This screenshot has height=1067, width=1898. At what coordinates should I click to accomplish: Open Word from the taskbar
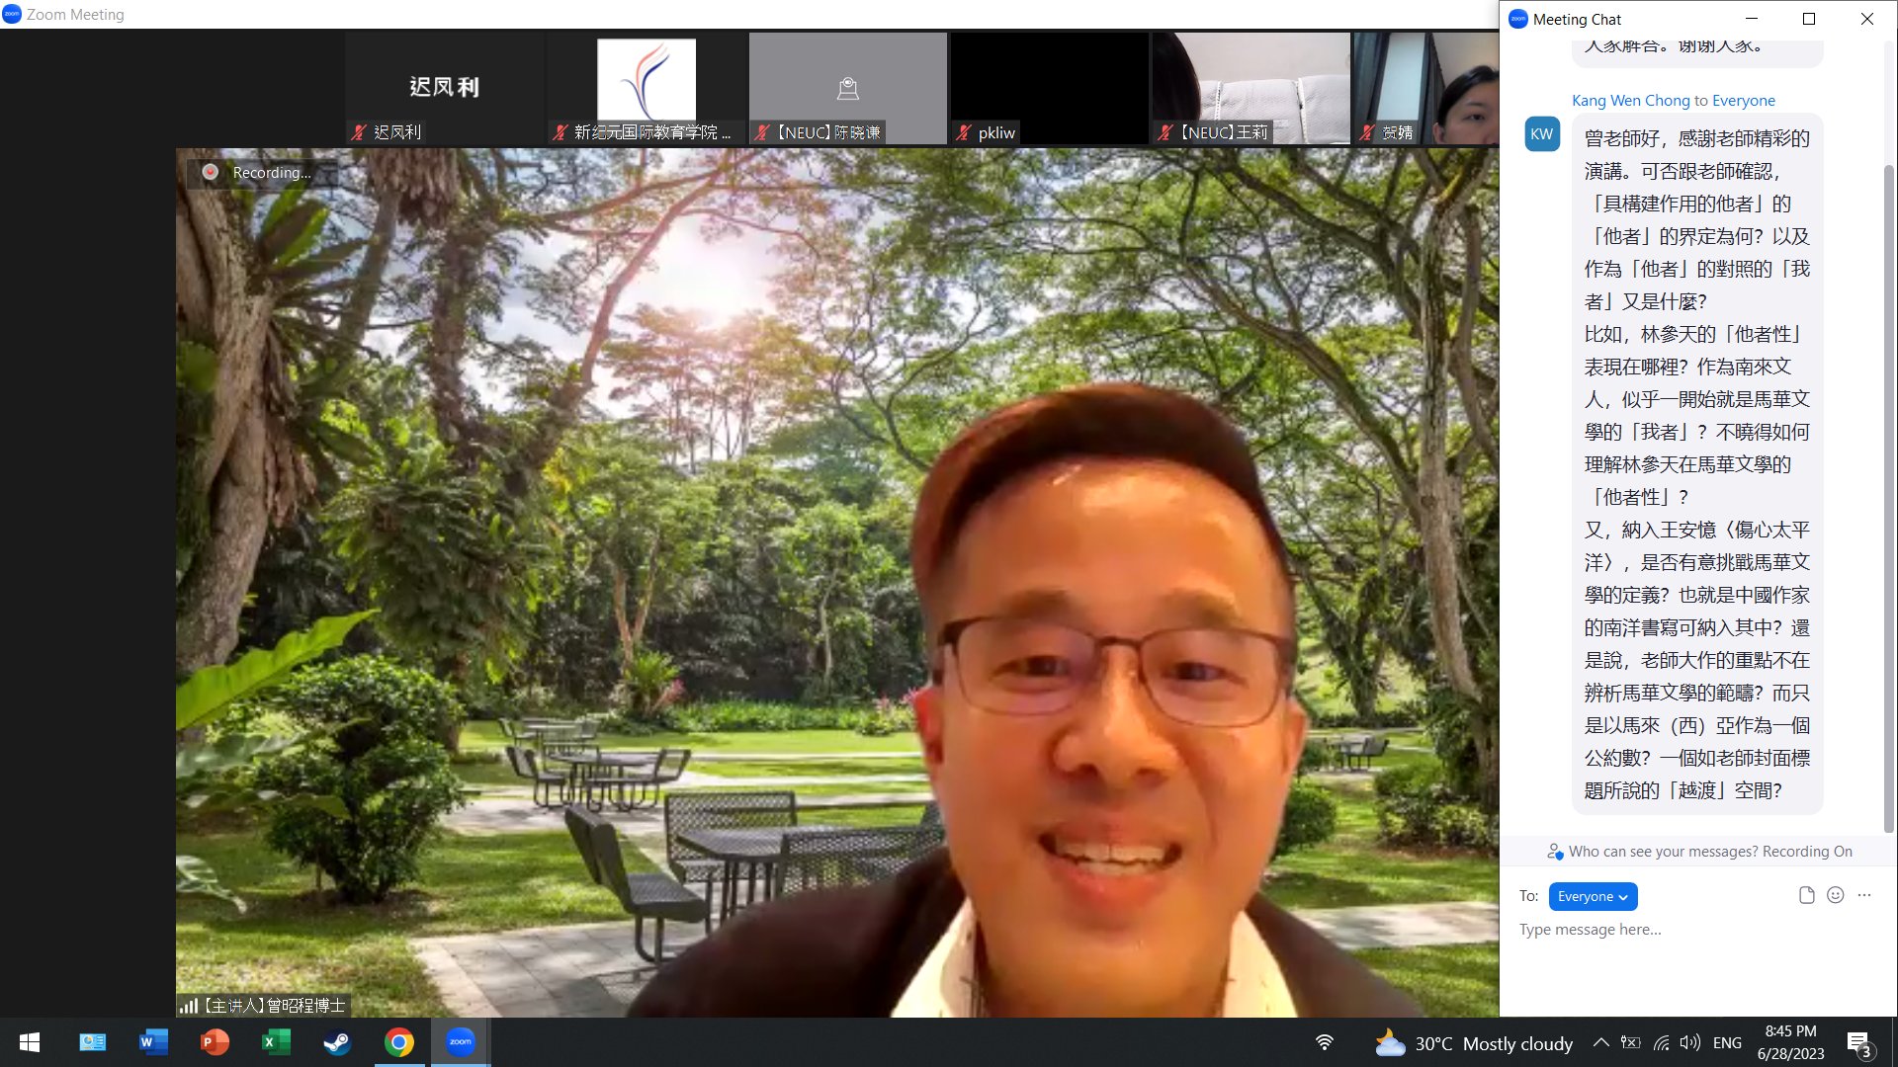pyautogui.click(x=153, y=1042)
